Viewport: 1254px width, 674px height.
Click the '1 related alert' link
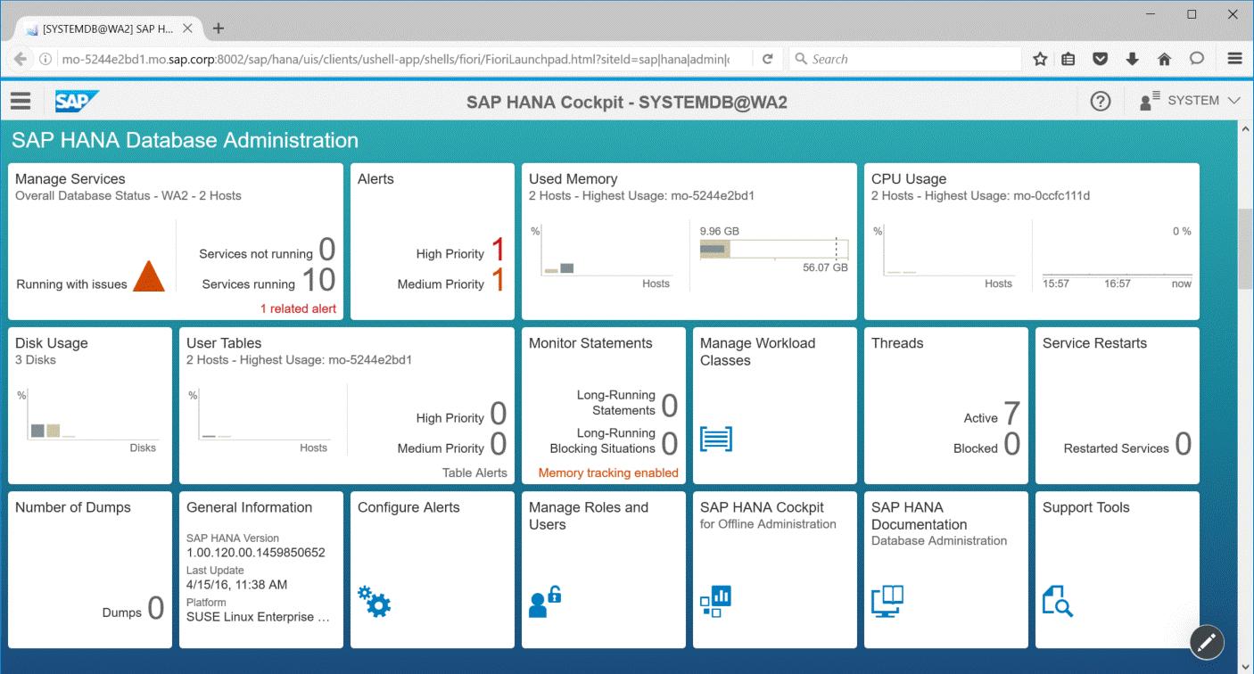pyautogui.click(x=298, y=308)
